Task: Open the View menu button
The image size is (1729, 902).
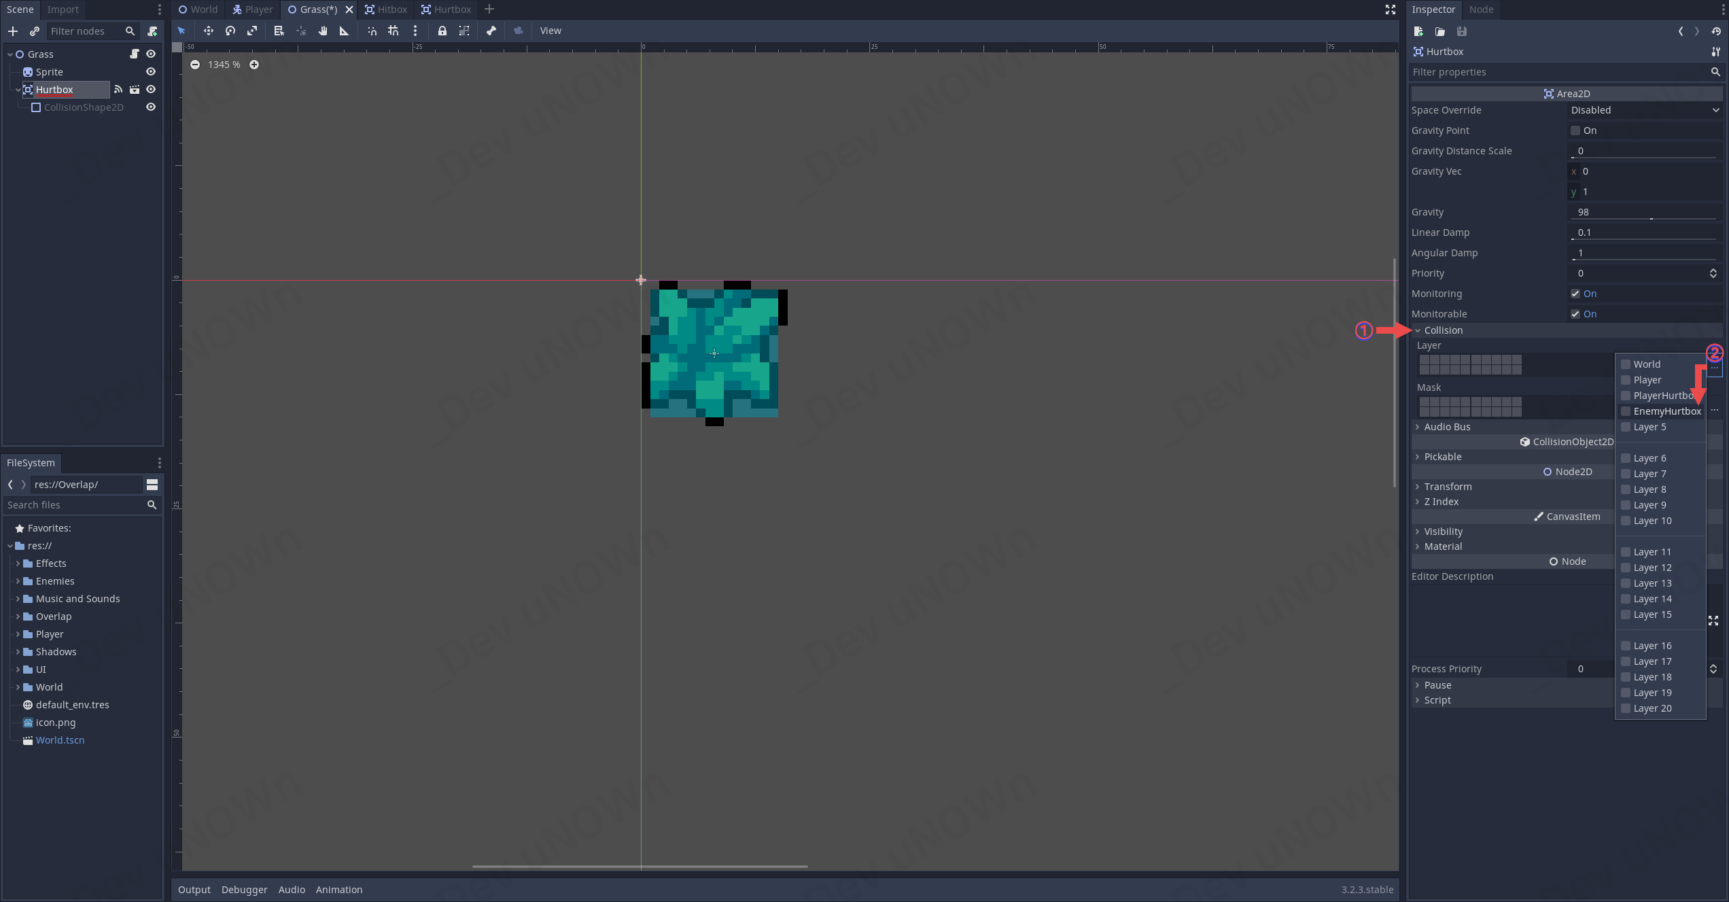Action: [550, 31]
